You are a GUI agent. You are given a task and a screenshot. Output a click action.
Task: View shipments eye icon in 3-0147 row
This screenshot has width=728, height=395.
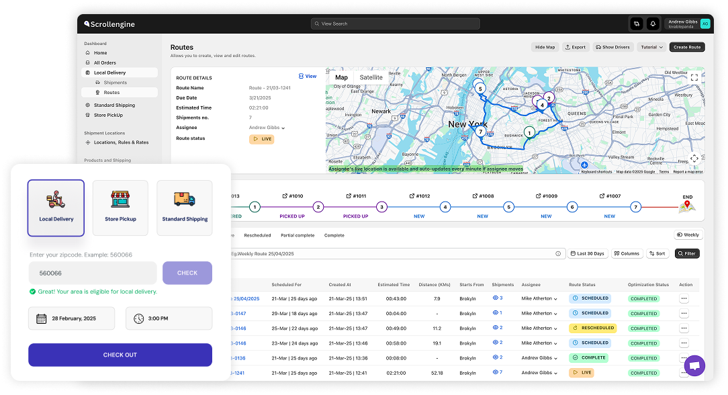coord(495,313)
